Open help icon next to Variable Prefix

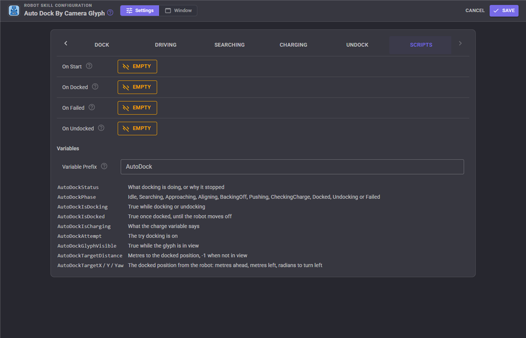click(x=104, y=166)
